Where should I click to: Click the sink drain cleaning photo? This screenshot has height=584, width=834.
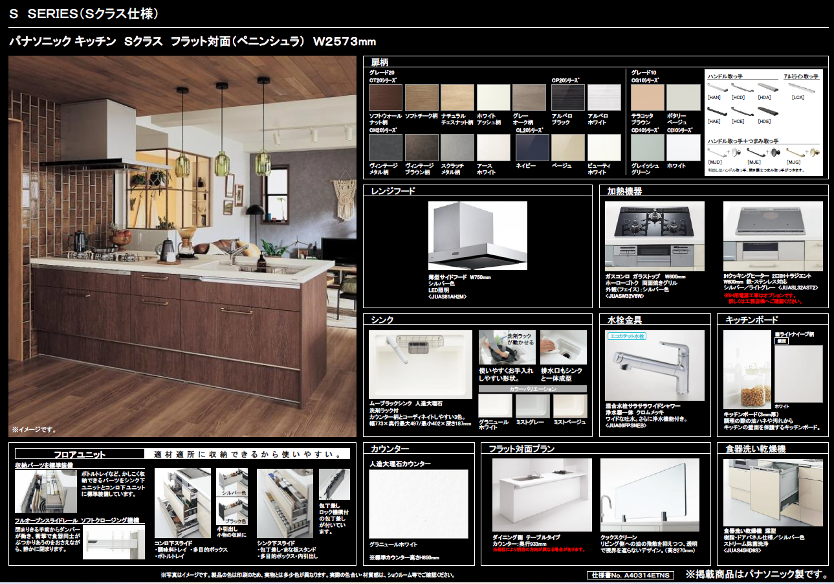coord(563,348)
